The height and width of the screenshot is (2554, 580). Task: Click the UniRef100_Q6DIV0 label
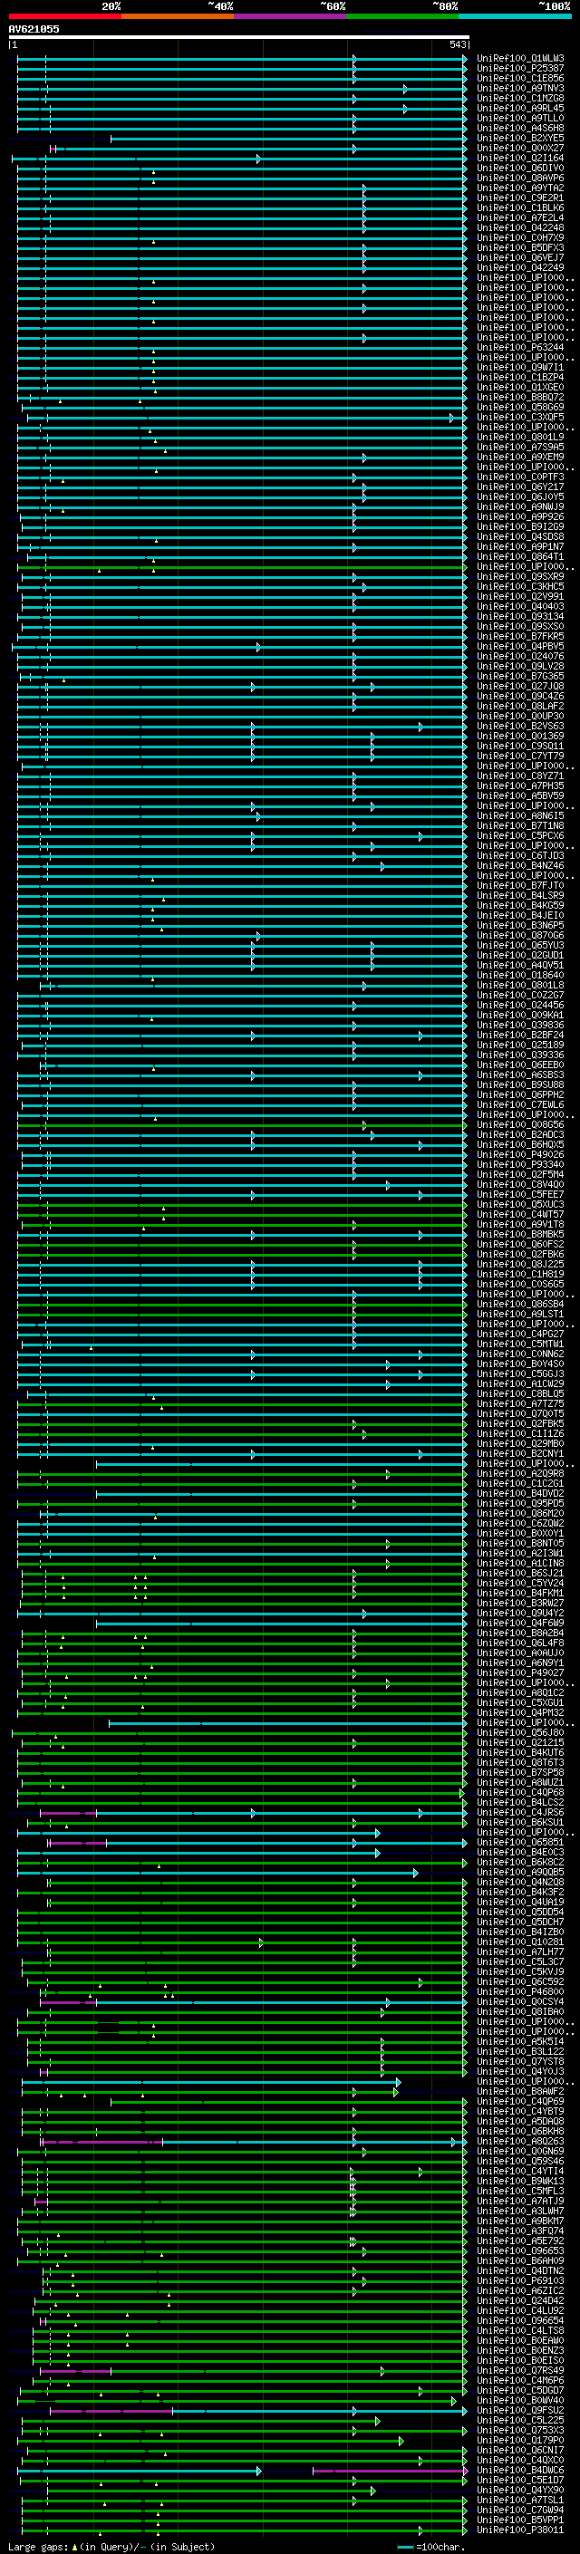tap(520, 169)
